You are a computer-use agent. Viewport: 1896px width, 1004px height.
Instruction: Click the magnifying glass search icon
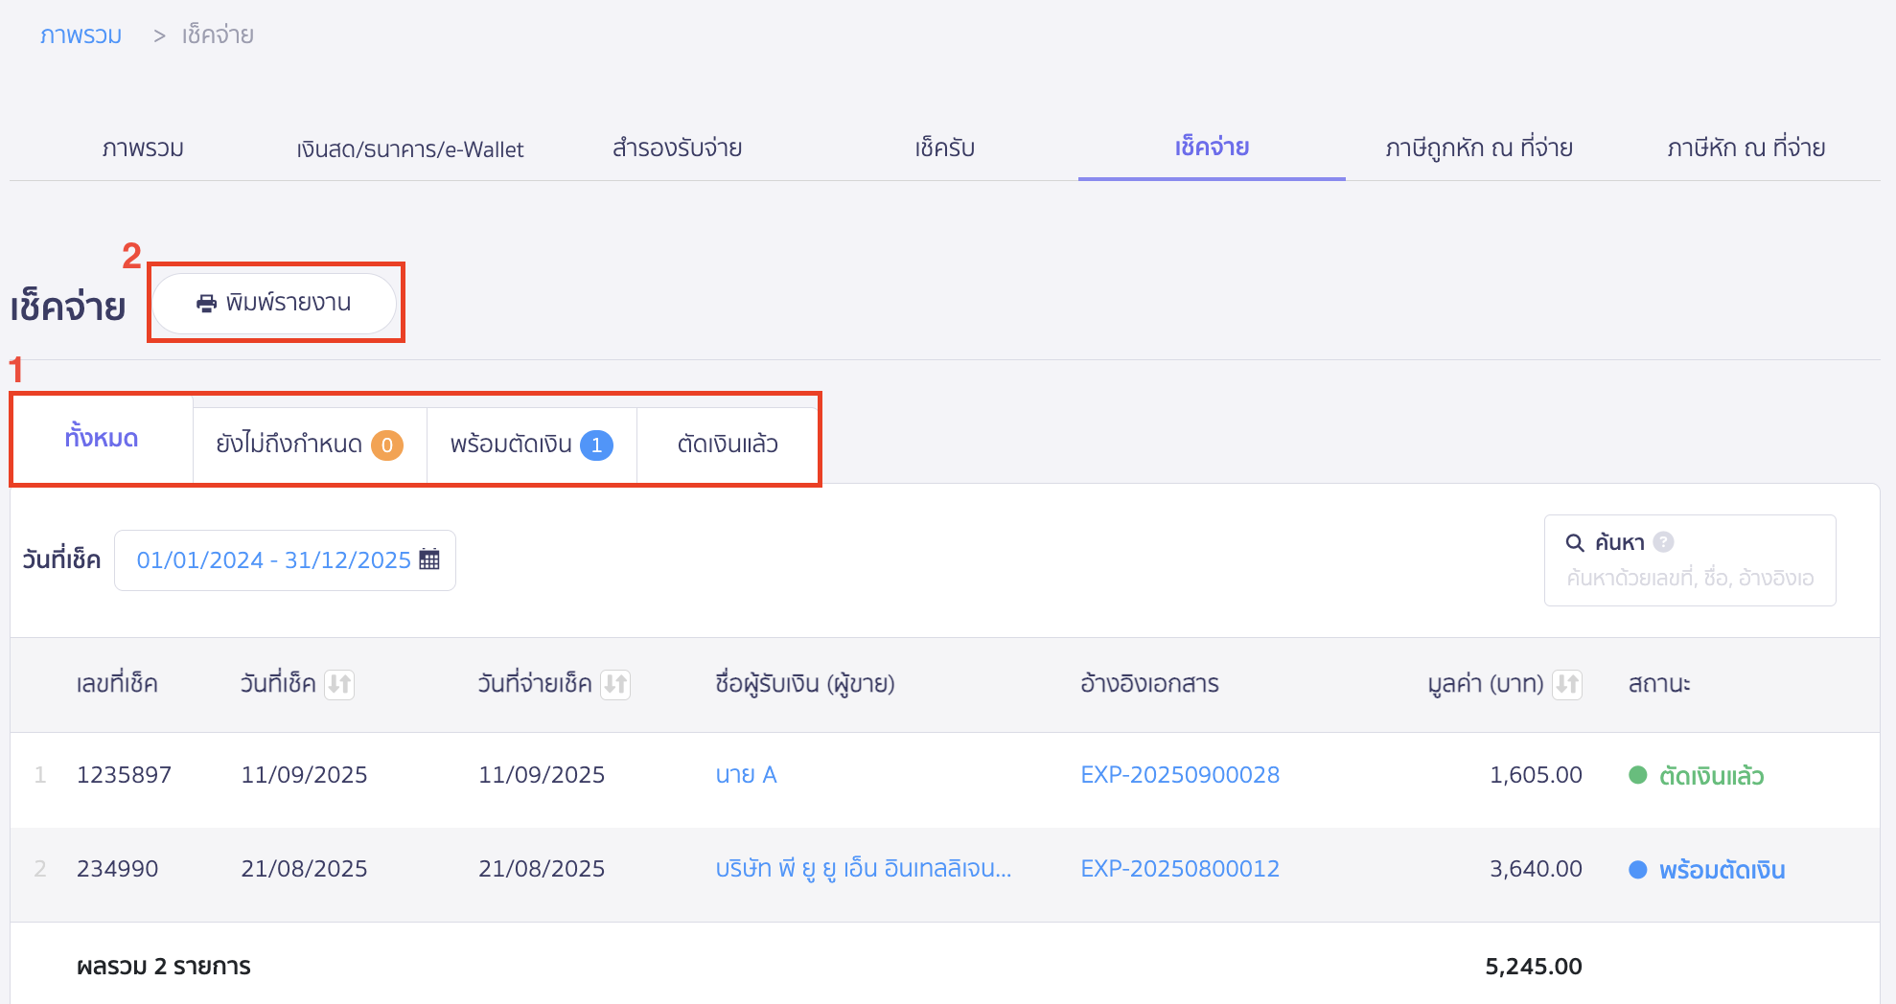tap(1574, 543)
